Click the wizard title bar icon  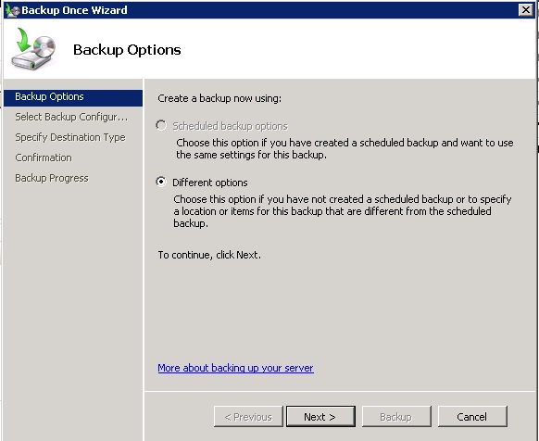pos(13,10)
